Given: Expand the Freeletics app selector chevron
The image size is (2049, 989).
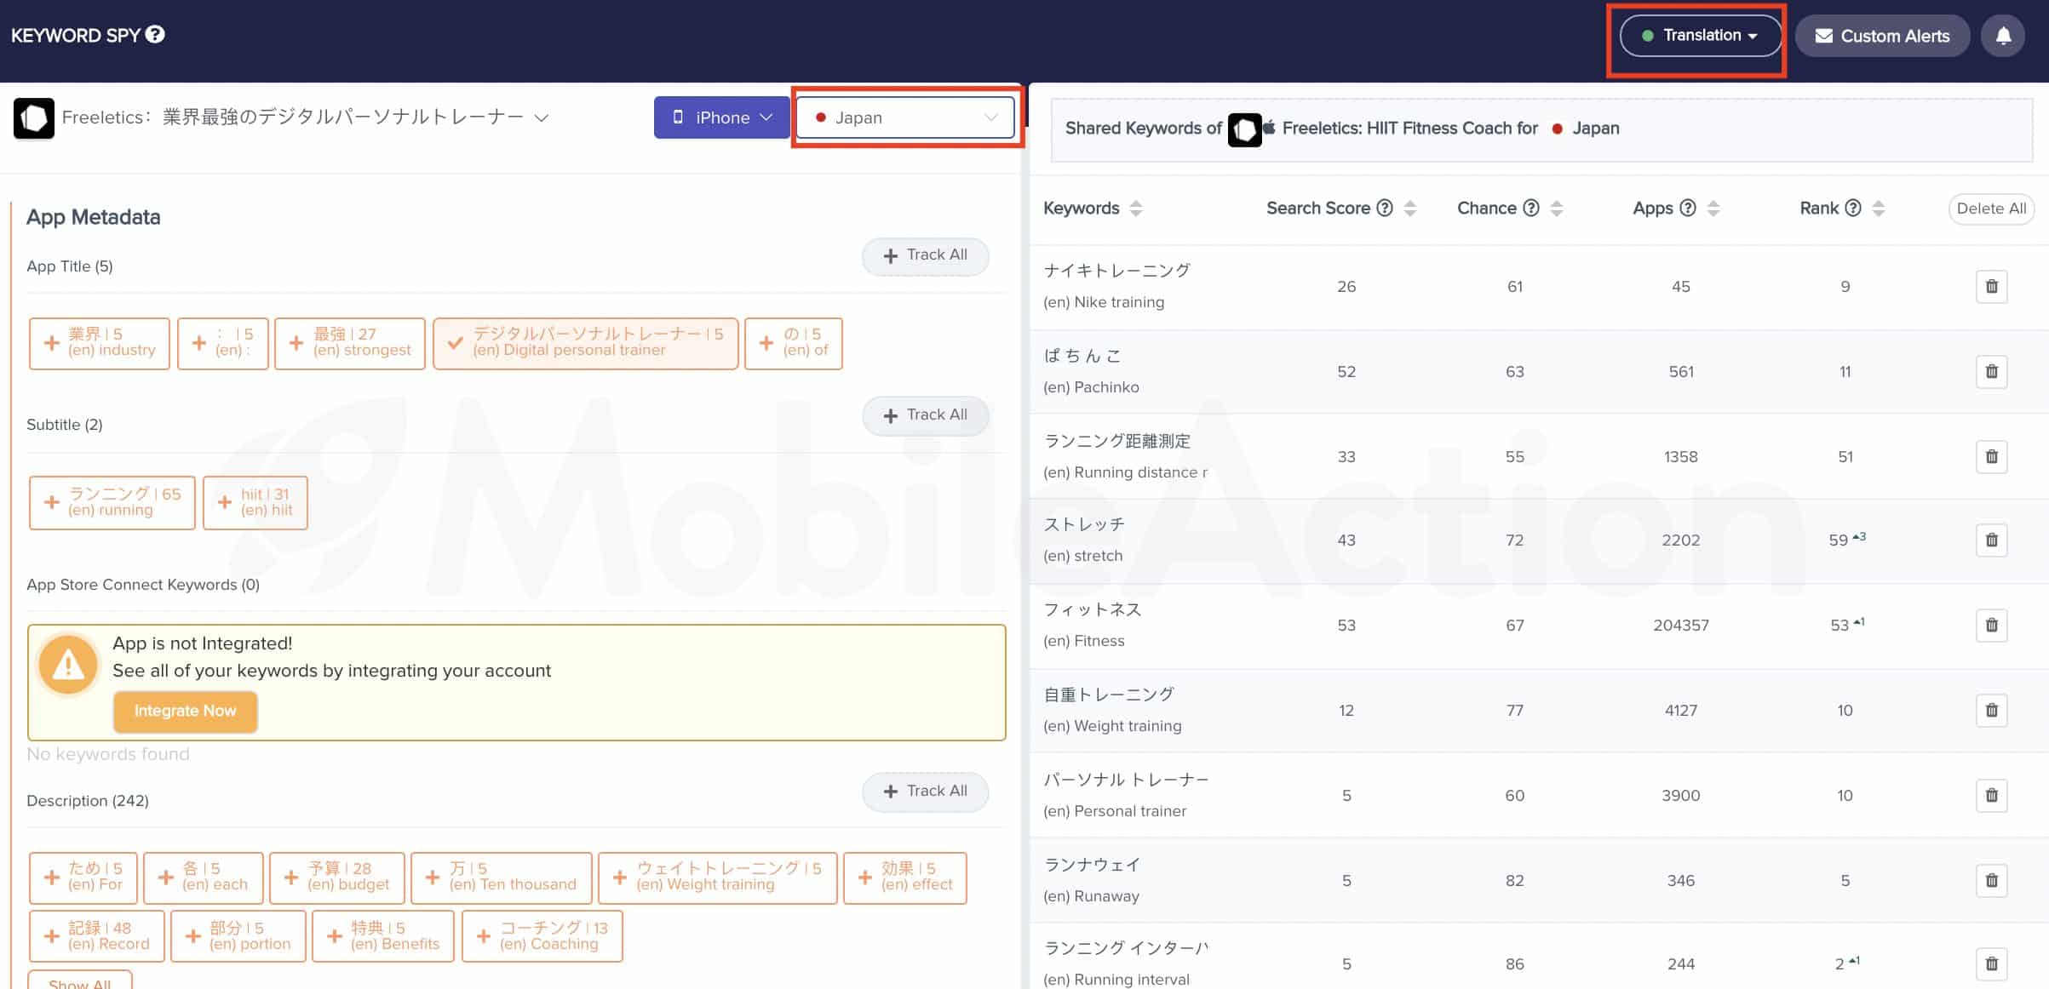Looking at the screenshot, I should 542,117.
